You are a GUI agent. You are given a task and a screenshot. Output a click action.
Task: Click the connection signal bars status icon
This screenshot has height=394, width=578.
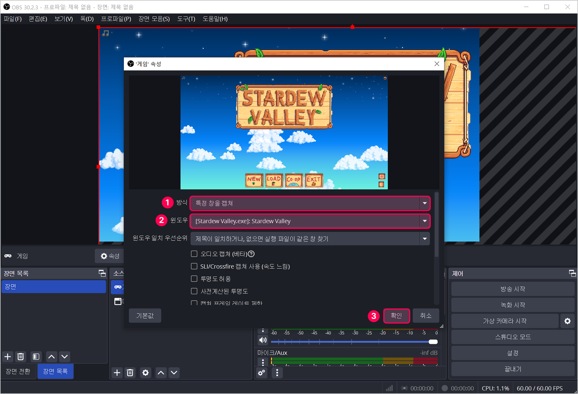pos(389,388)
